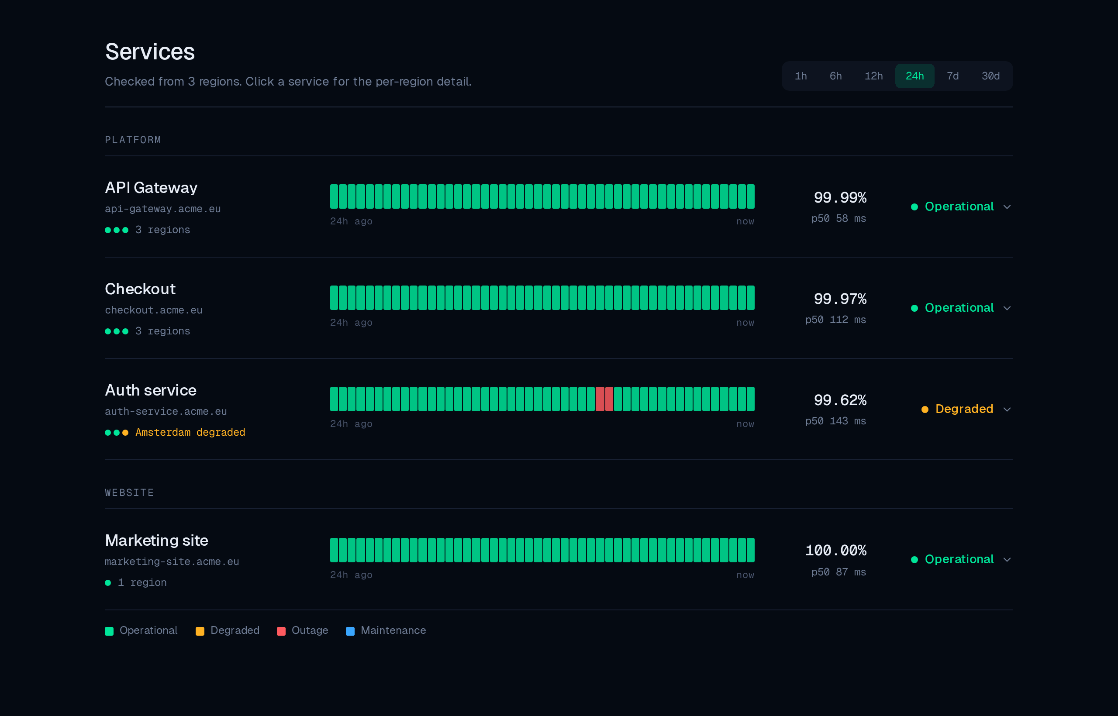Viewport: 1118px width, 716px height.
Task: Click red Outage legend swatch
Action: 281,631
